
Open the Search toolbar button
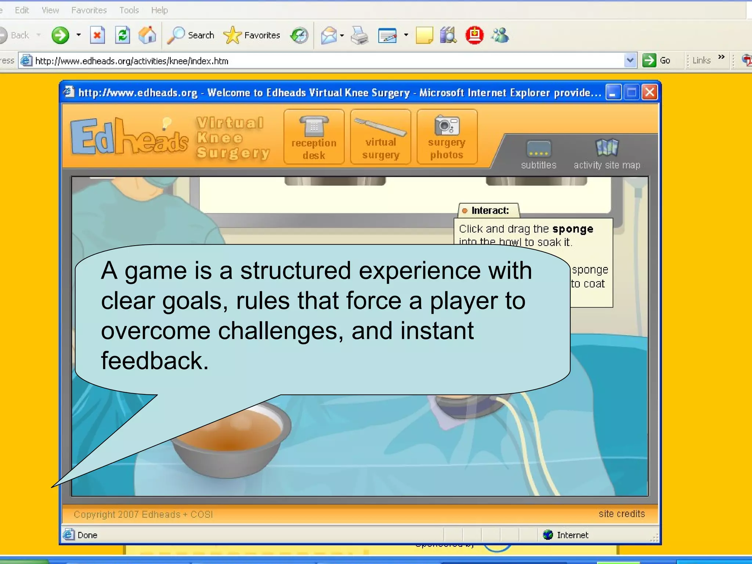coord(191,35)
